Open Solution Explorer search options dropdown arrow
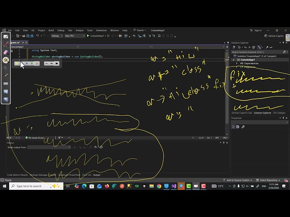The height and width of the screenshot is (217, 290). point(287,52)
